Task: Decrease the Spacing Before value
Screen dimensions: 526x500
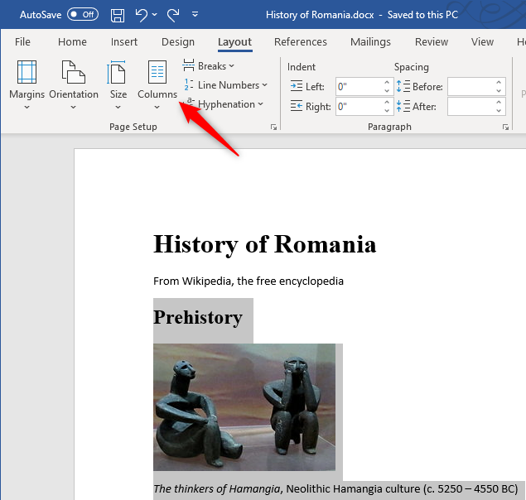Action: click(x=499, y=91)
